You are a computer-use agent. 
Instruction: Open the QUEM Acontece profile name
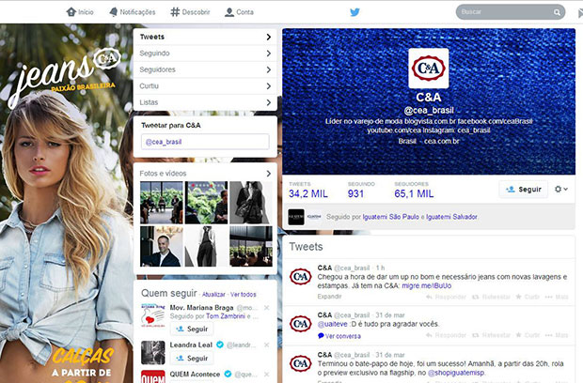coord(195,375)
